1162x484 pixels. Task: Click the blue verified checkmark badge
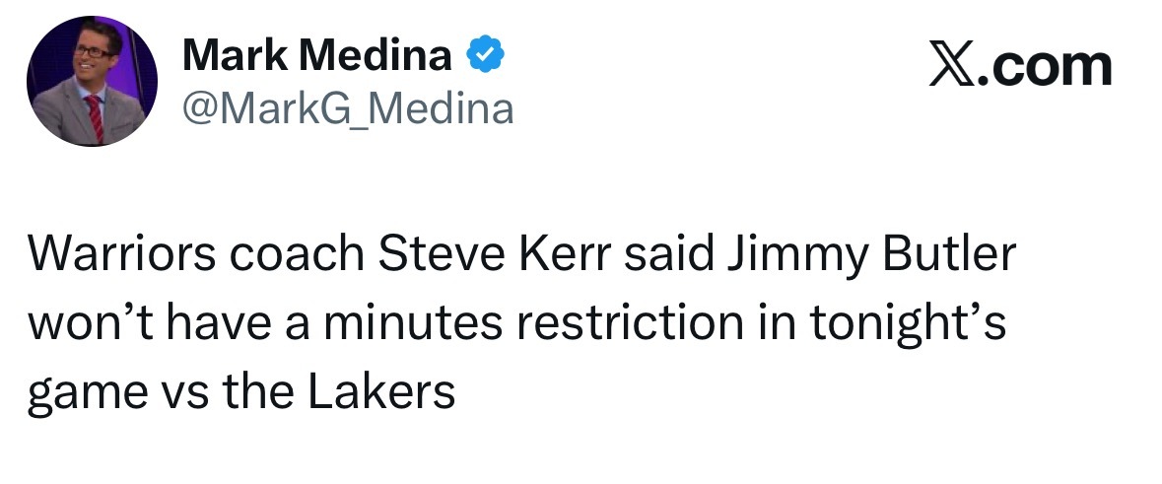[486, 54]
